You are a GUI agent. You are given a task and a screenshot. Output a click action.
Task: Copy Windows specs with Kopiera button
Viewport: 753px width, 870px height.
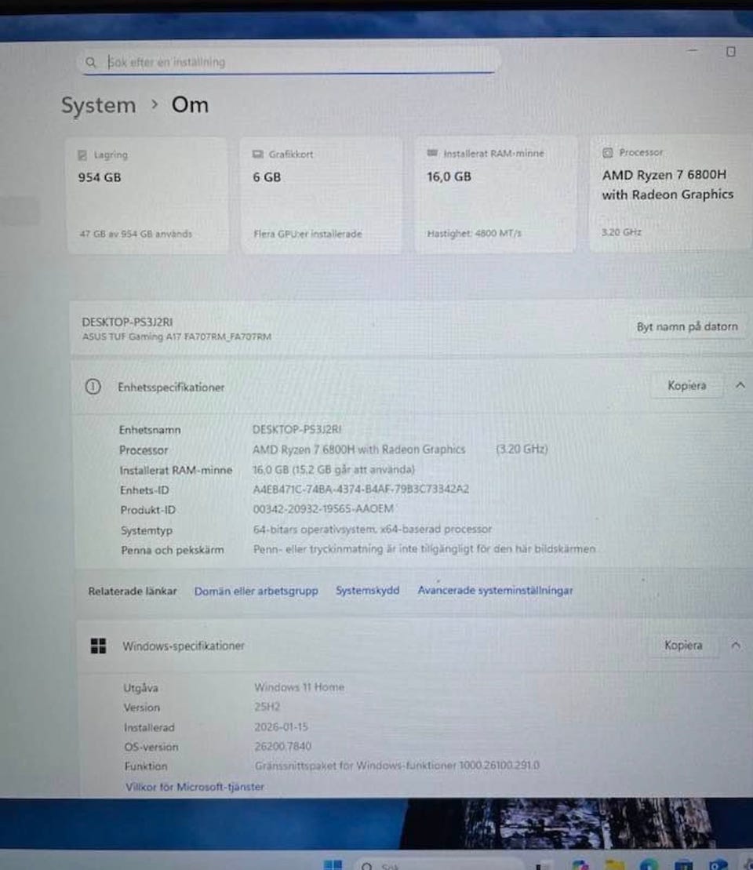click(x=683, y=646)
